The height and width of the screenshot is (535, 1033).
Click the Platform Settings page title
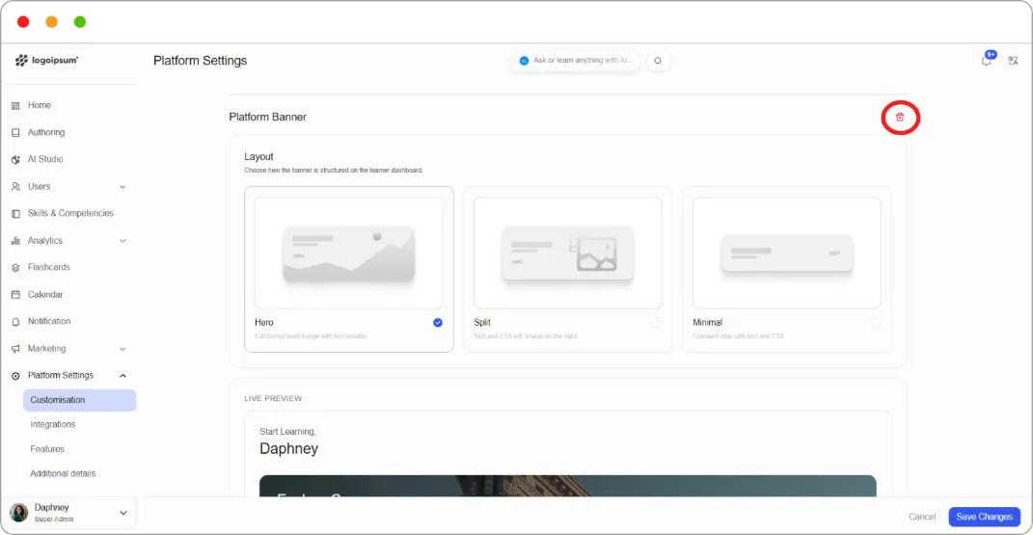tap(201, 61)
